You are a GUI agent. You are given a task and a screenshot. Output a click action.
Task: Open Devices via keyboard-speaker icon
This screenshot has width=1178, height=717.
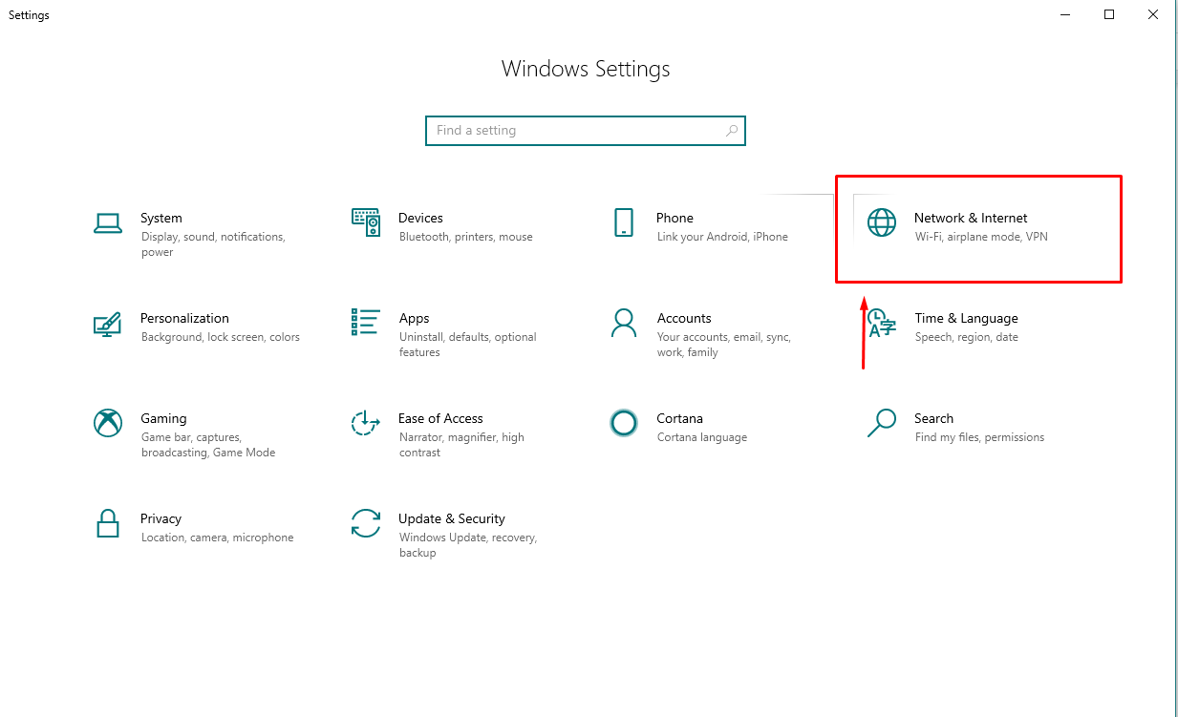click(366, 222)
